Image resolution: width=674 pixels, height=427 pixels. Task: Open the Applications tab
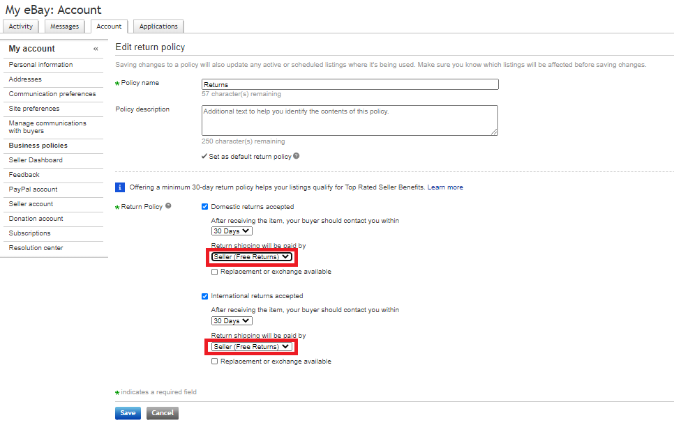158,26
